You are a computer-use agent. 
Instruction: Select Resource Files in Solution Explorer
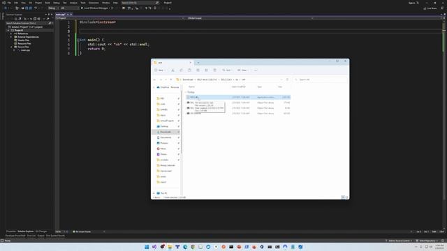(24, 43)
